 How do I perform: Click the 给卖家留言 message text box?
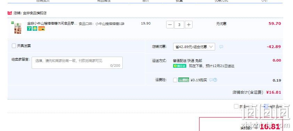pyautogui.click(x=77, y=63)
